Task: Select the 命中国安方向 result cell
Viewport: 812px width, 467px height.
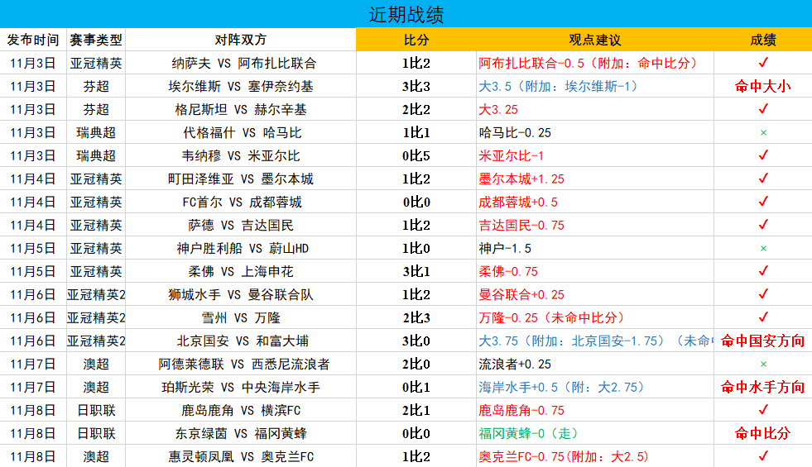Action: [x=763, y=341]
